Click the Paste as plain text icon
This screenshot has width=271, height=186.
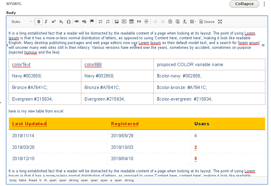pyautogui.click(x=170, y=22)
